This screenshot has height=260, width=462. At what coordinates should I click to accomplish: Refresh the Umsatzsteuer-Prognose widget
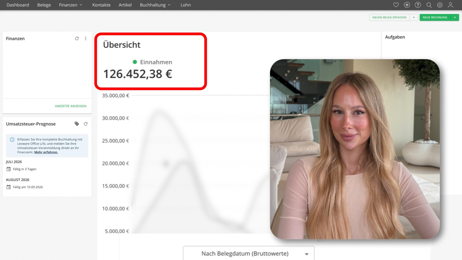point(86,124)
